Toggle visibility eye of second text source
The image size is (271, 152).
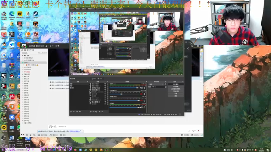(105, 86)
